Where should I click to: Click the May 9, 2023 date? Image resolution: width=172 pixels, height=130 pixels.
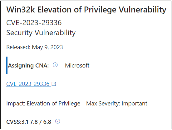pyautogui.click(x=47, y=47)
